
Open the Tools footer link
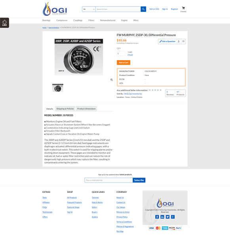pos(45,197)
